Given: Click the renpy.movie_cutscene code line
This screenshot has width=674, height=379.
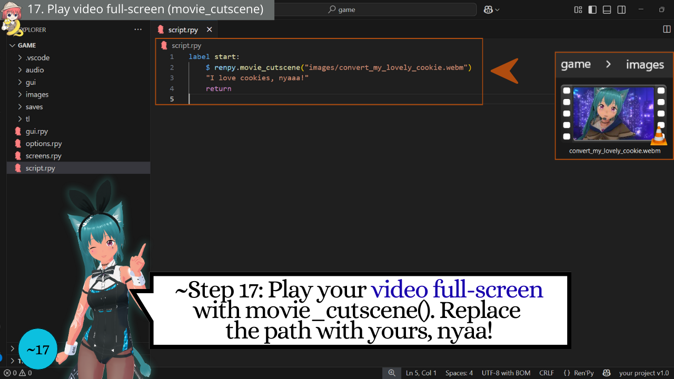Looking at the screenshot, I should click(339, 67).
